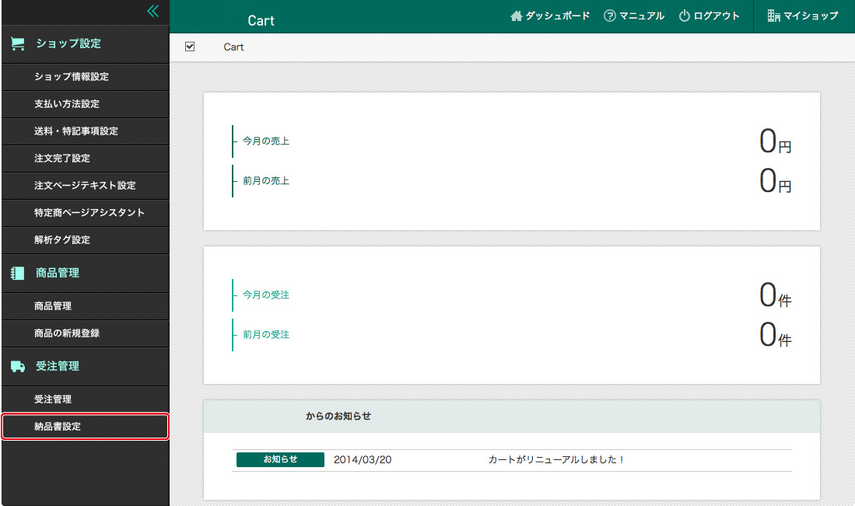Open 解析タグ設定 menu item
The width and height of the screenshot is (855, 506).
tap(86, 240)
